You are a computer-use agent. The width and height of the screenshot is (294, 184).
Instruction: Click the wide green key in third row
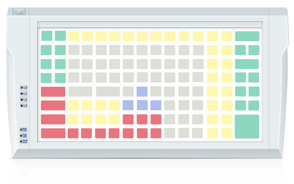(247, 64)
